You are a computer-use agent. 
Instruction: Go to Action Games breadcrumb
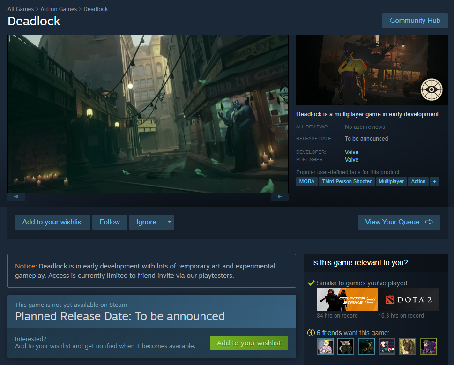point(59,9)
